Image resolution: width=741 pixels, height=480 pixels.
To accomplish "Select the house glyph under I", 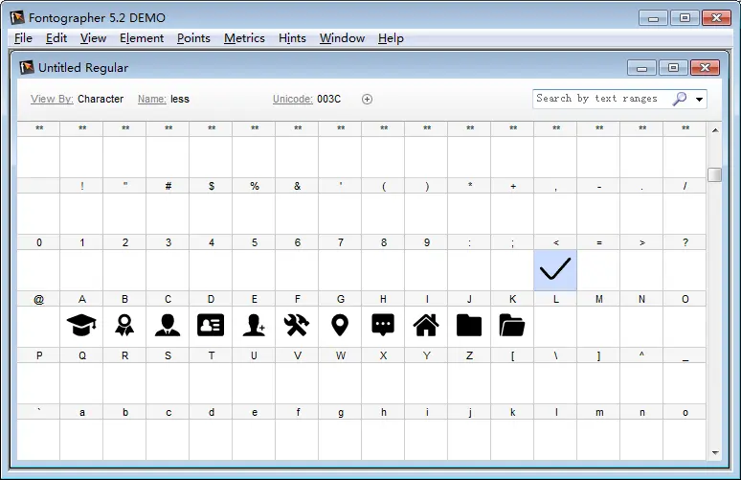I will tap(426, 326).
